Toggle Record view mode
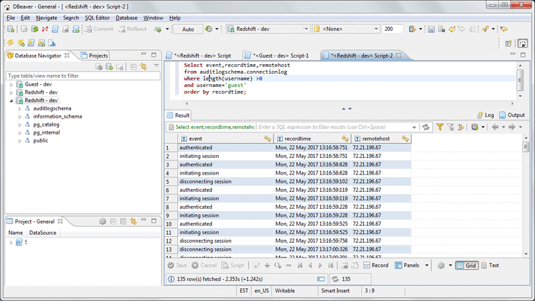The height and width of the screenshot is (301, 535). [375, 266]
